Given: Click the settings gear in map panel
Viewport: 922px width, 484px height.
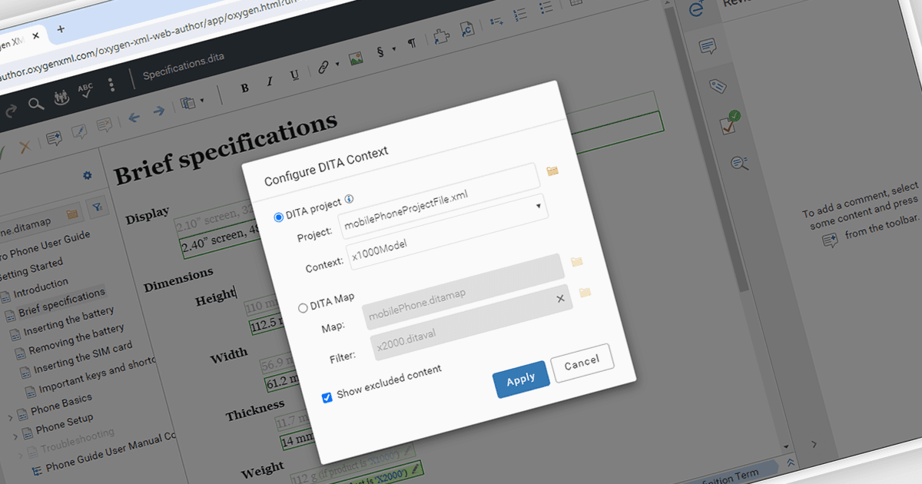Looking at the screenshot, I should pos(88,175).
